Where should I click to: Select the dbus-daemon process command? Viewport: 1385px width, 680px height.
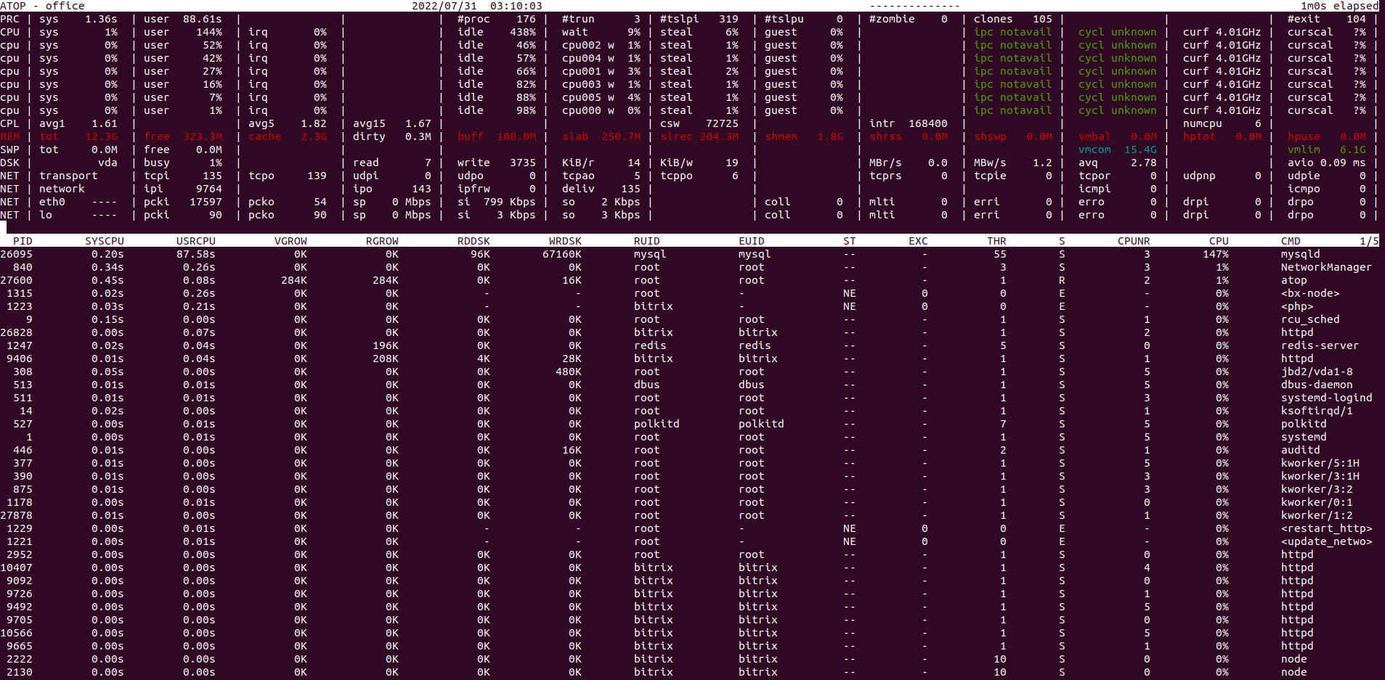(1317, 385)
